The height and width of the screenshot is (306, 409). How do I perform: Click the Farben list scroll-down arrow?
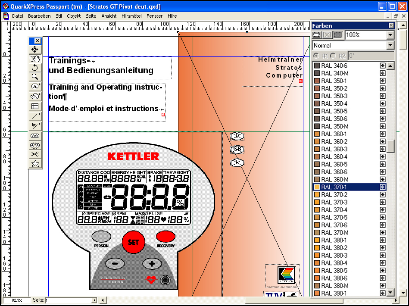(390, 293)
